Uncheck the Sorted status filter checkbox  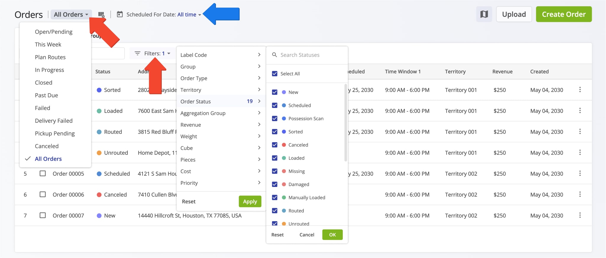point(274,132)
